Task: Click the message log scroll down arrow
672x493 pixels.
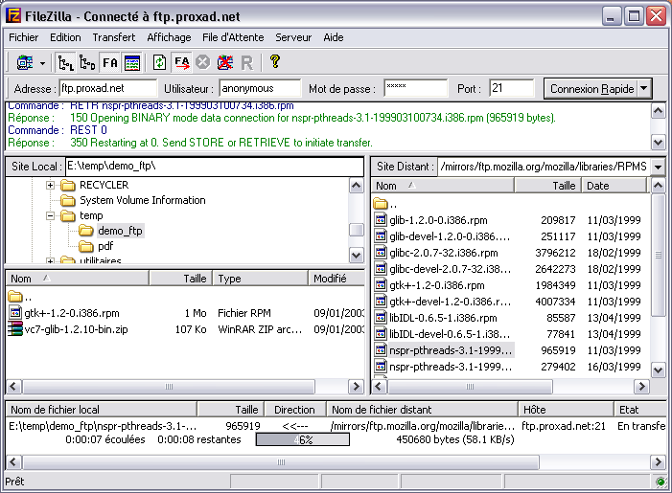Action: (658, 142)
